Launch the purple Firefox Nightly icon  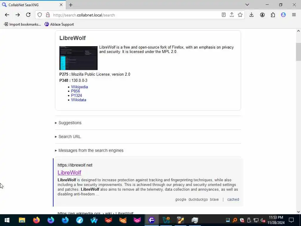(x=51, y=220)
